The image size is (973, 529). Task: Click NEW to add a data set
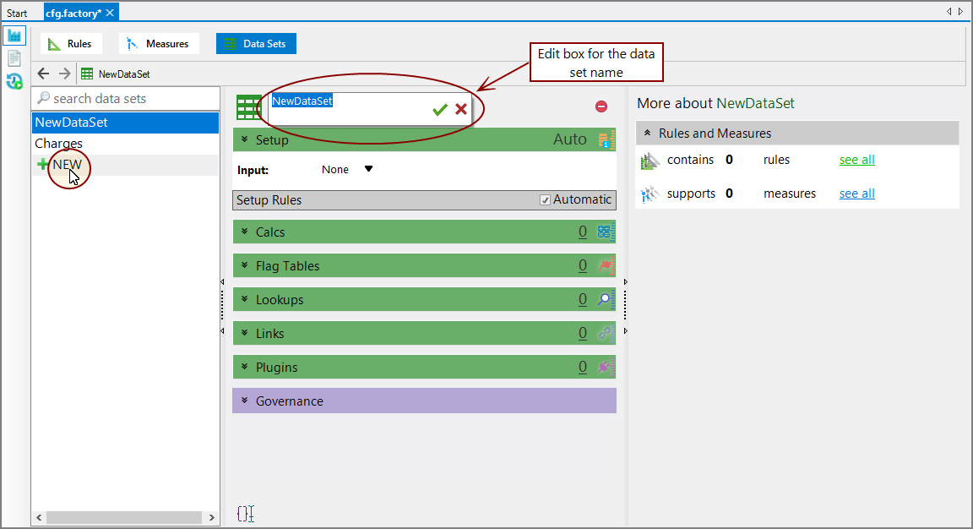coord(67,165)
